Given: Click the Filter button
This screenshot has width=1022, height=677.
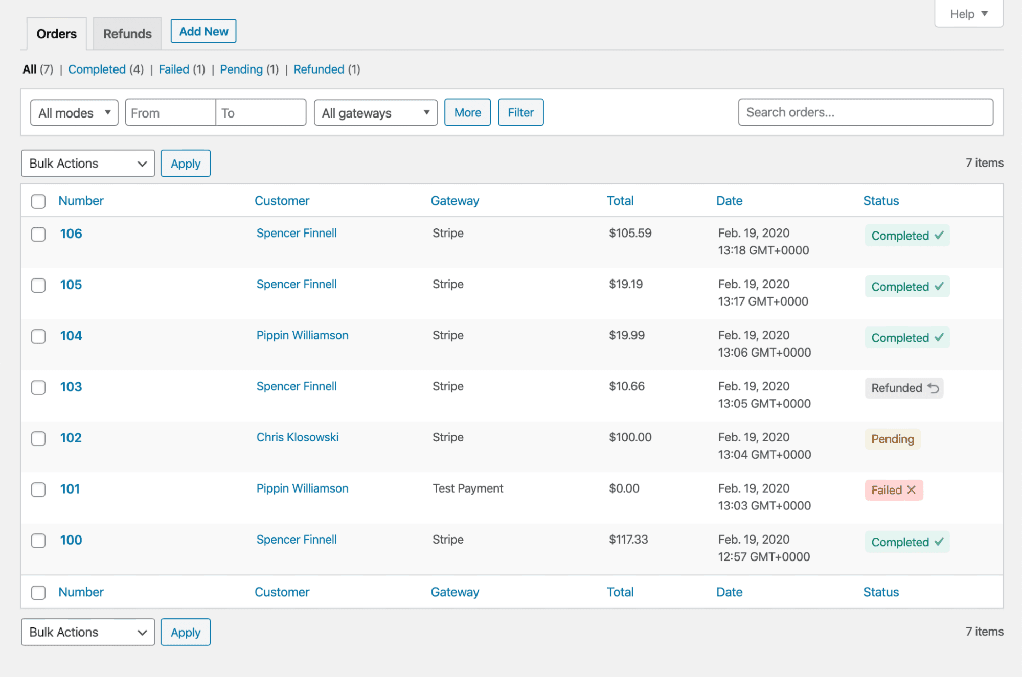Looking at the screenshot, I should 521,112.
